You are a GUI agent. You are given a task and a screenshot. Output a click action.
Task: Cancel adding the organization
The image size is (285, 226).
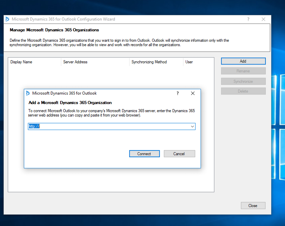[x=179, y=154]
